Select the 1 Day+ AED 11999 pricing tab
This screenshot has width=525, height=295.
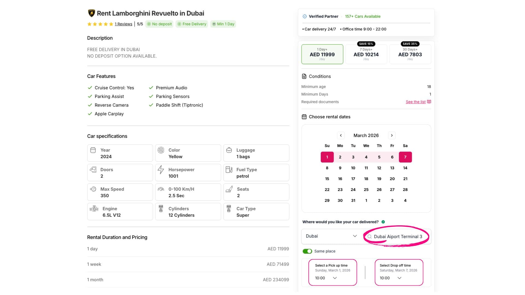point(322,54)
